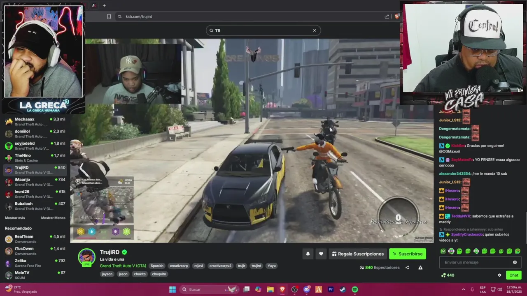
Task: Click the search field containing 'TR'
Action: (263, 30)
